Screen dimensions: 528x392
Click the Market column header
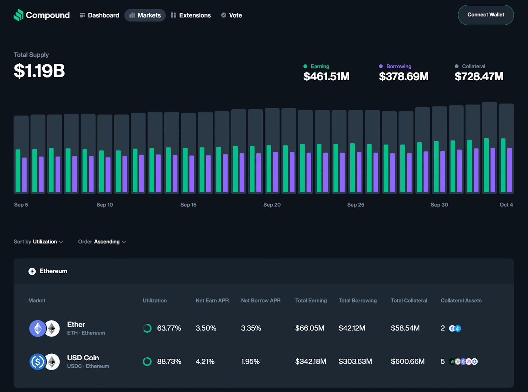tap(37, 301)
